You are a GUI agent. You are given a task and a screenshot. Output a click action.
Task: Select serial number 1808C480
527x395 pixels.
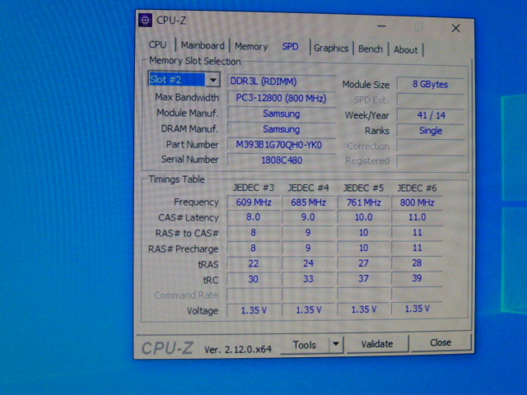tap(282, 160)
